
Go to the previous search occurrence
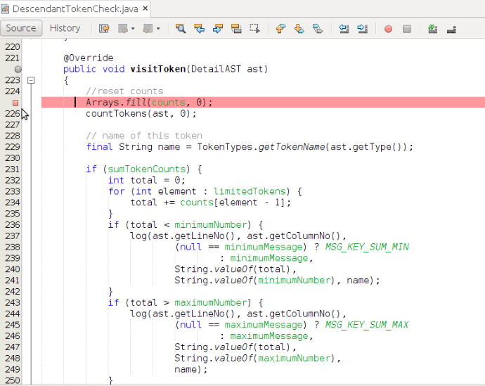199,29
